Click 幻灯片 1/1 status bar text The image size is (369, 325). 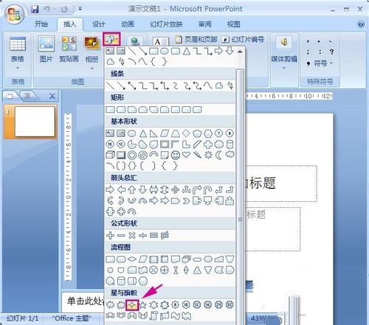pos(22,318)
